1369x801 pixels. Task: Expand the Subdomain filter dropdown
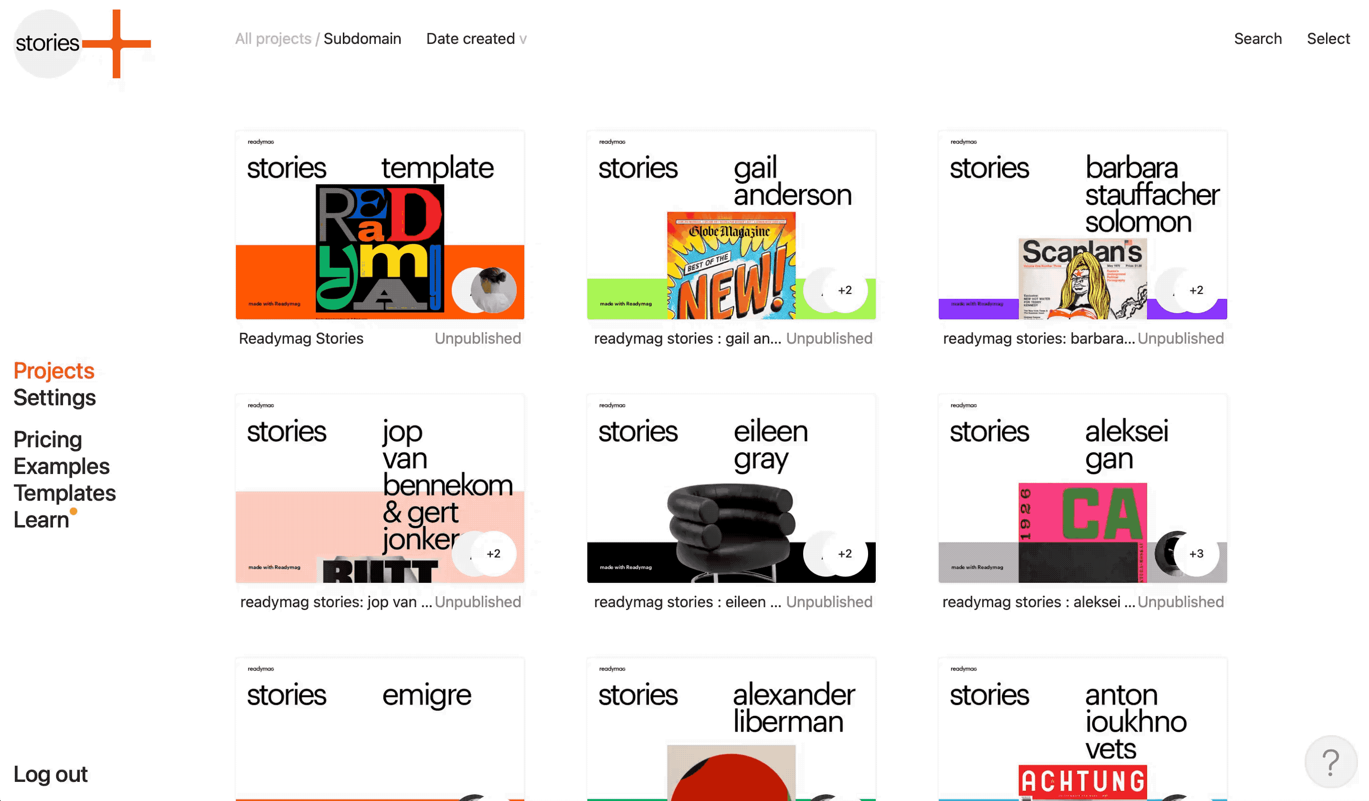[362, 38]
